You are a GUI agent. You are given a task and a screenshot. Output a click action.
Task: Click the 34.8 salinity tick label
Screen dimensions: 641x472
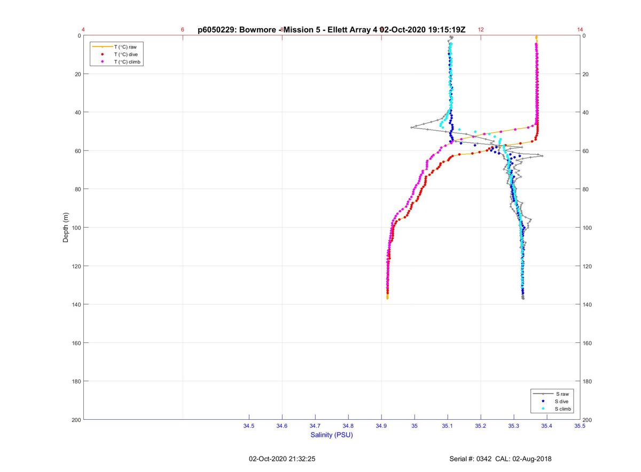(x=348, y=426)
